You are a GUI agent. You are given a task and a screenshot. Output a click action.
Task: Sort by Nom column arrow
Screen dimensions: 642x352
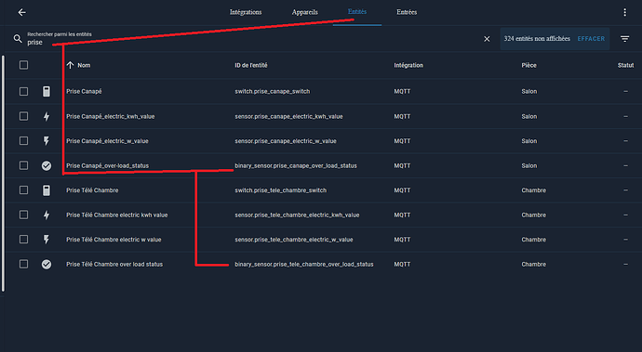(70, 65)
